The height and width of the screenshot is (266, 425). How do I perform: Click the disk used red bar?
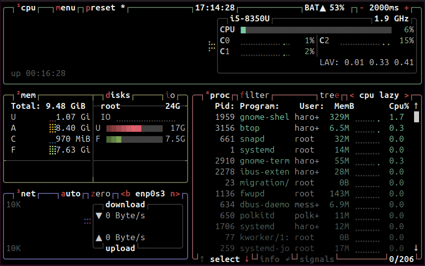click(124, 128)
